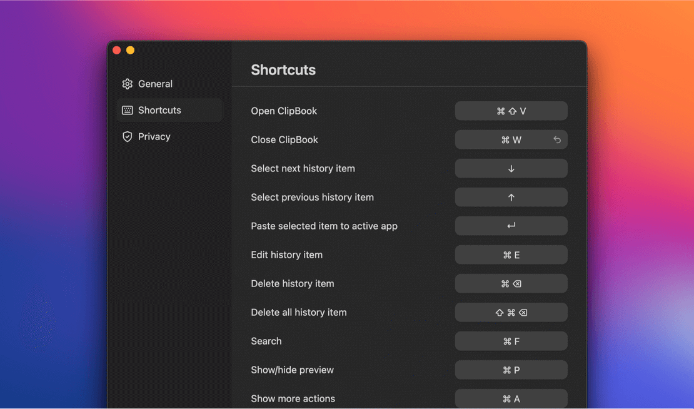Edit the Open ClipBook shortcut field
The image size is (694, 409).
coord(511,111)
